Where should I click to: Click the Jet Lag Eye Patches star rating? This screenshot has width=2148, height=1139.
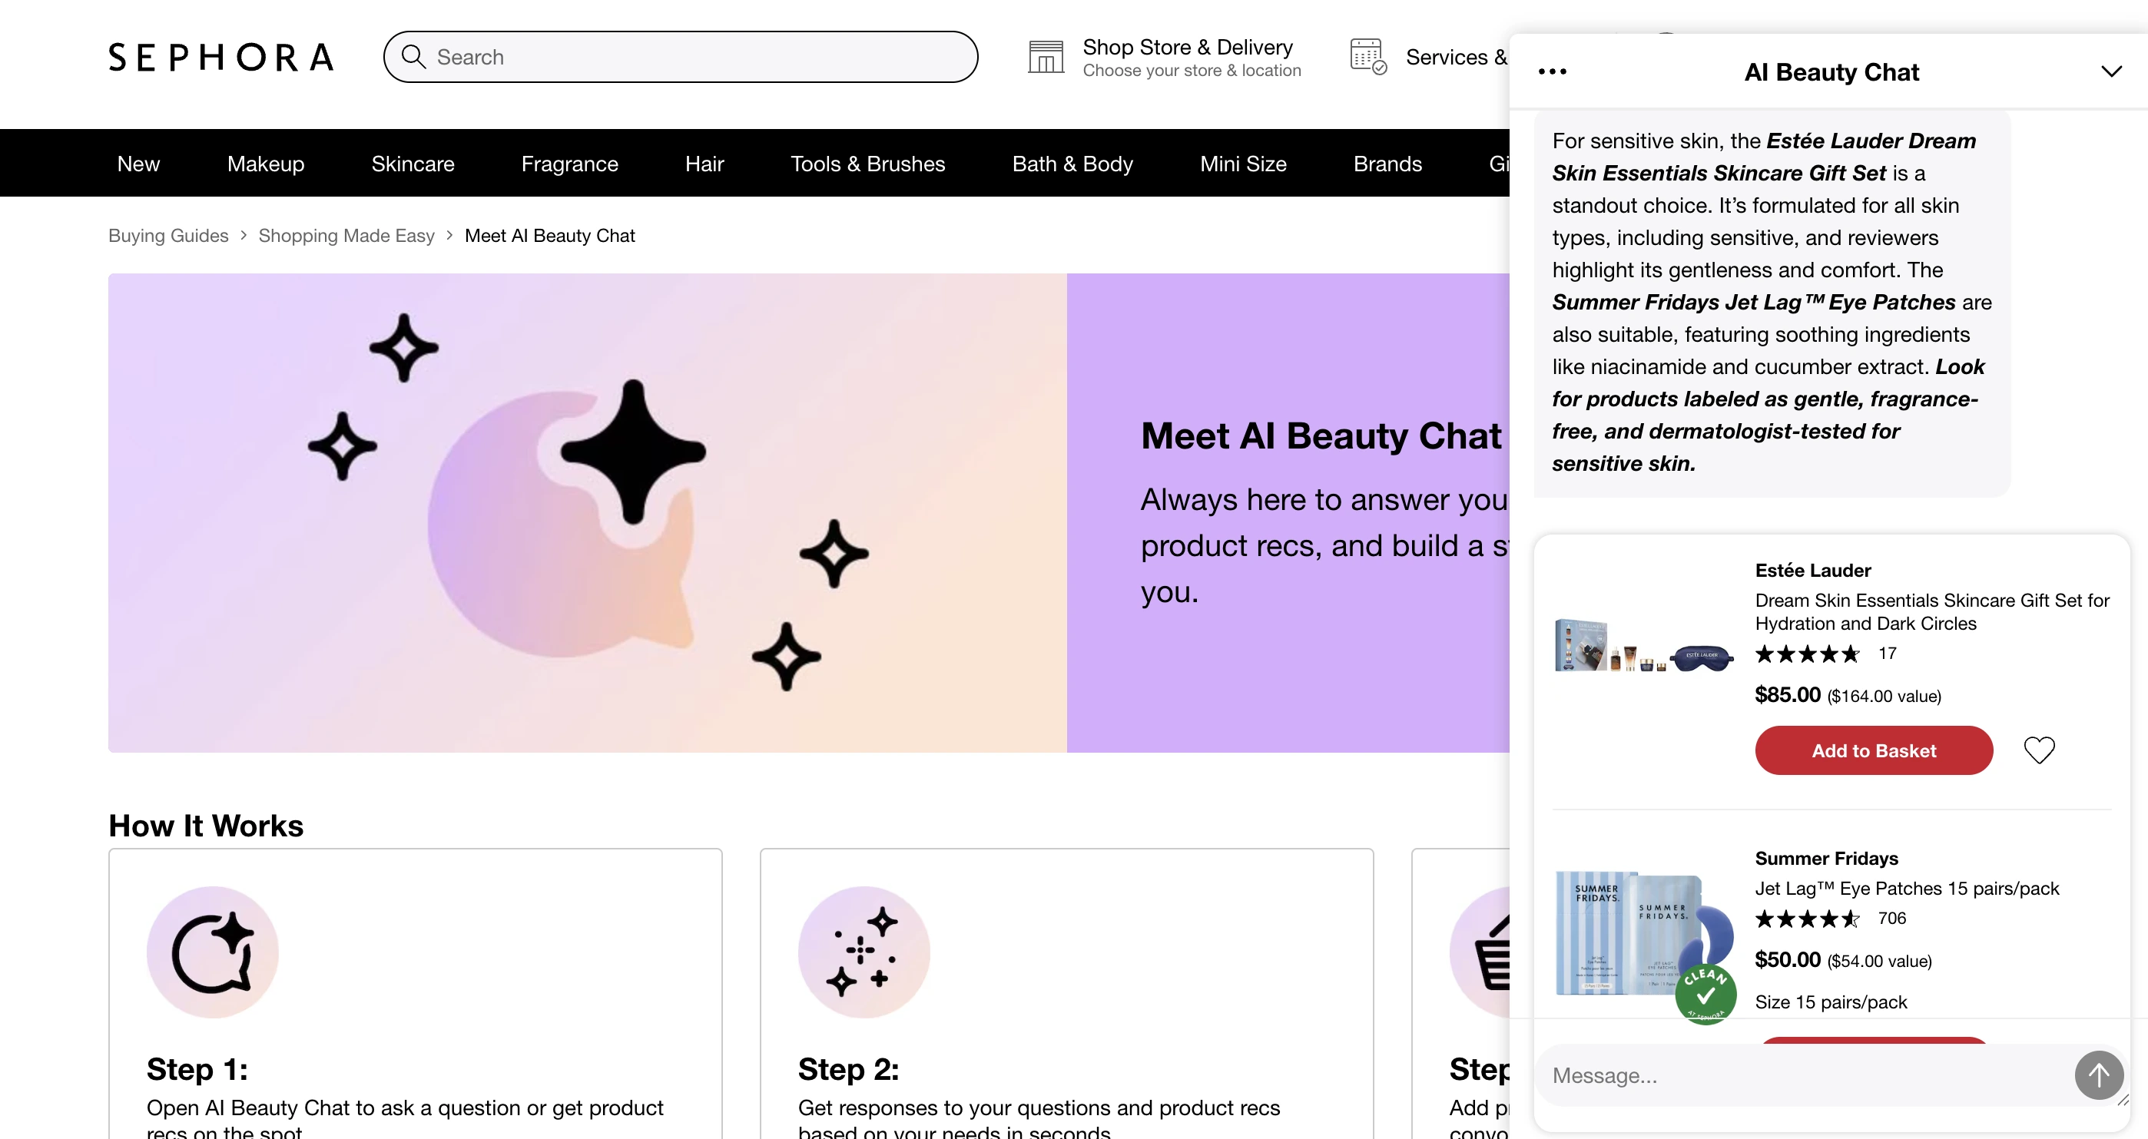click(1807, 919)
